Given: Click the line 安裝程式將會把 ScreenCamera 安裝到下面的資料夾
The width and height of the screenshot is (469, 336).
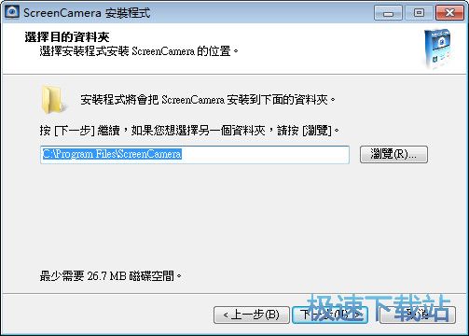Looking at the screenshot, I should tap(208, 100).
